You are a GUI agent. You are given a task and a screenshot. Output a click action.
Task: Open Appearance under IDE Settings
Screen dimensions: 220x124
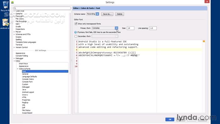pos(20,53)
